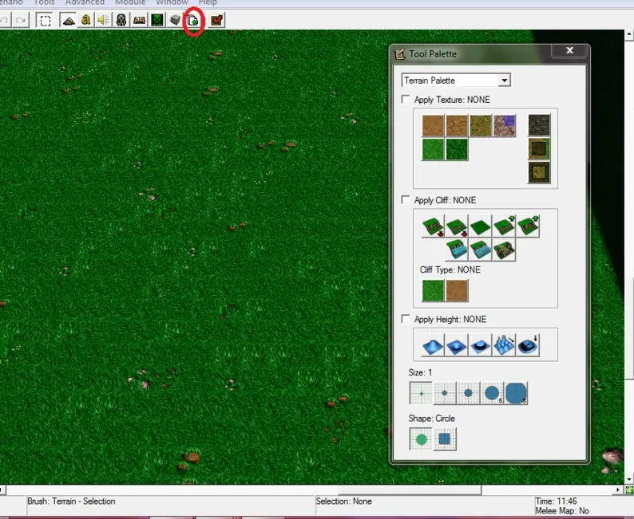Set brush size to 1
634x519 pixels.
coord(421,393)
